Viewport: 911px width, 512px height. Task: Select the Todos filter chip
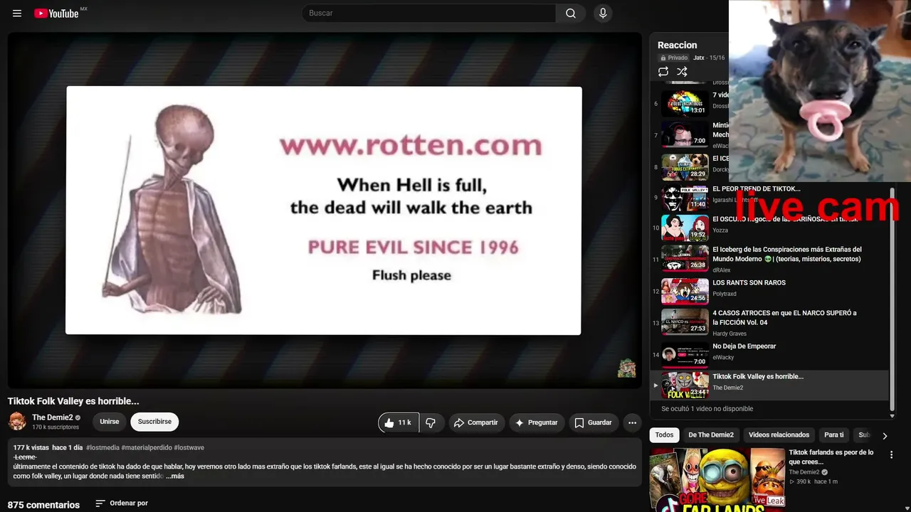click(664, 435)
